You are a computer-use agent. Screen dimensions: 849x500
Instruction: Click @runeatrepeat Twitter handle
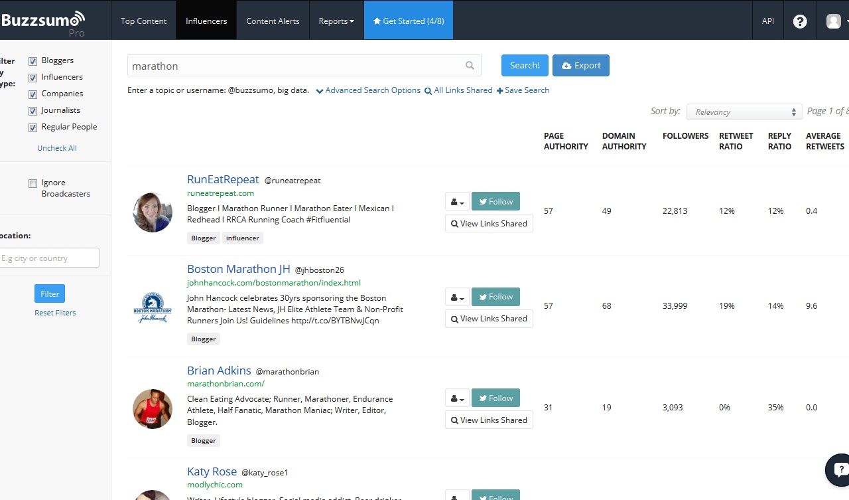coord(293,181)
